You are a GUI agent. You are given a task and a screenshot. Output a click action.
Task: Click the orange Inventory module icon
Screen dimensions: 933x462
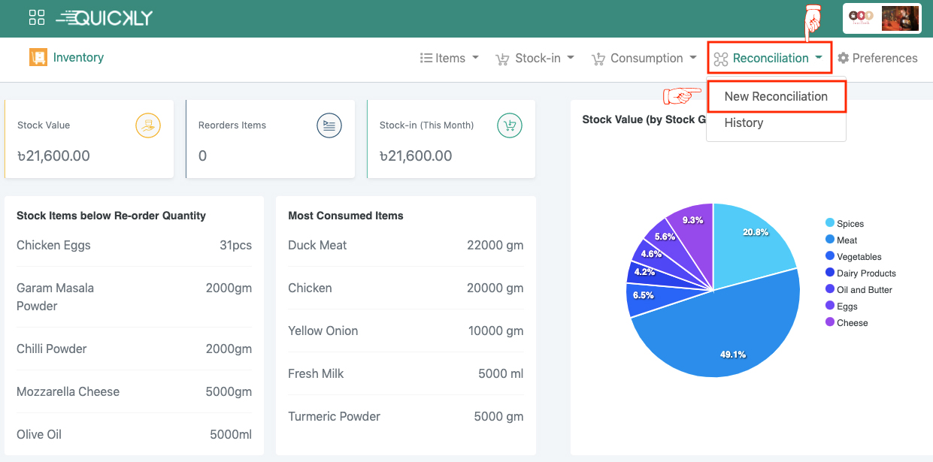pos(38,58)
